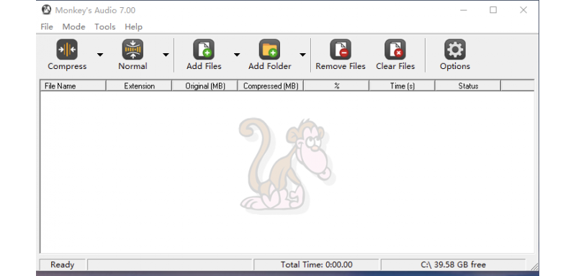Sort by the File Name column header
Image resolution: width=576 pixels, height=276 pixels.
click(x=73, y=86)
